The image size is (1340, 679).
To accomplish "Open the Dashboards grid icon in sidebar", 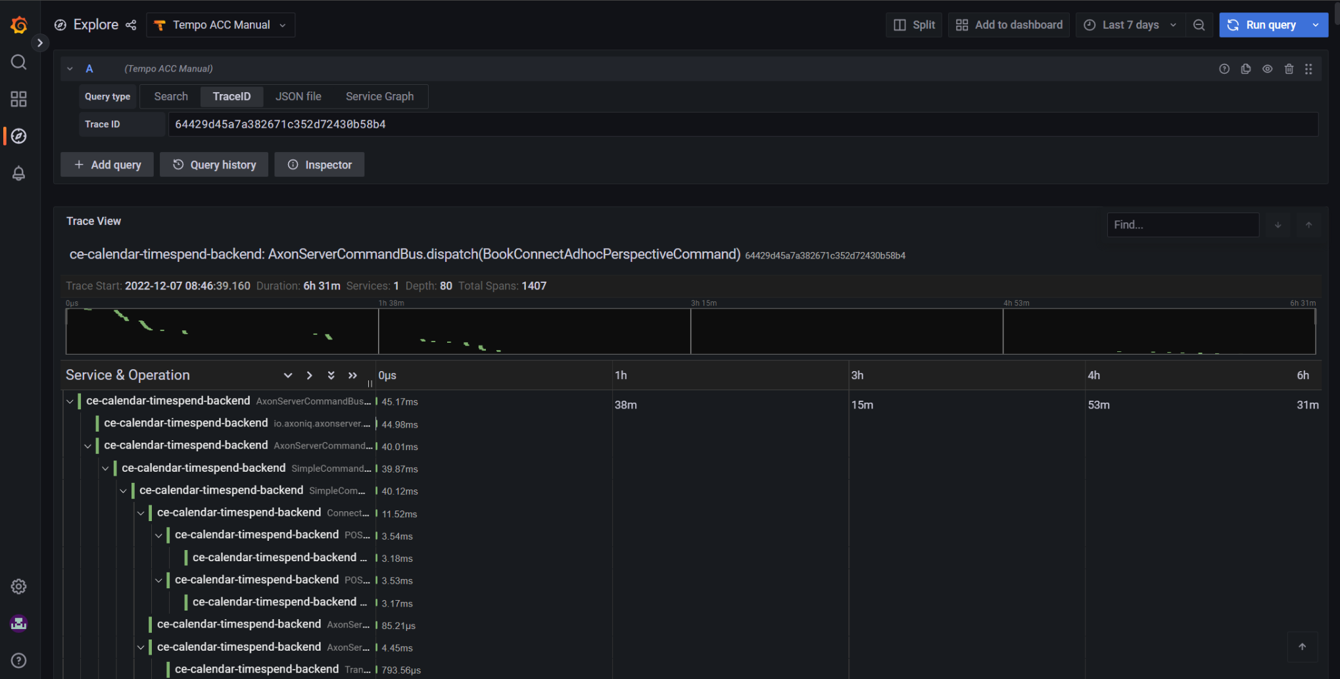I will pos(19,99).
